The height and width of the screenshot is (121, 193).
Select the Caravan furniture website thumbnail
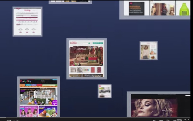coord(87,59)
